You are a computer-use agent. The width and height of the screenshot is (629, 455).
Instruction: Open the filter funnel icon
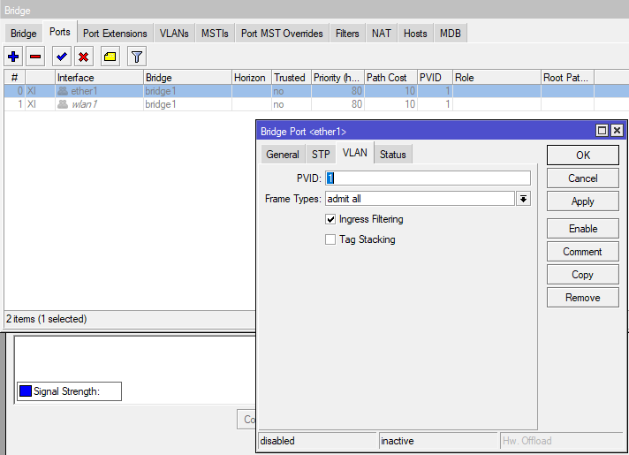coord(136,57)
